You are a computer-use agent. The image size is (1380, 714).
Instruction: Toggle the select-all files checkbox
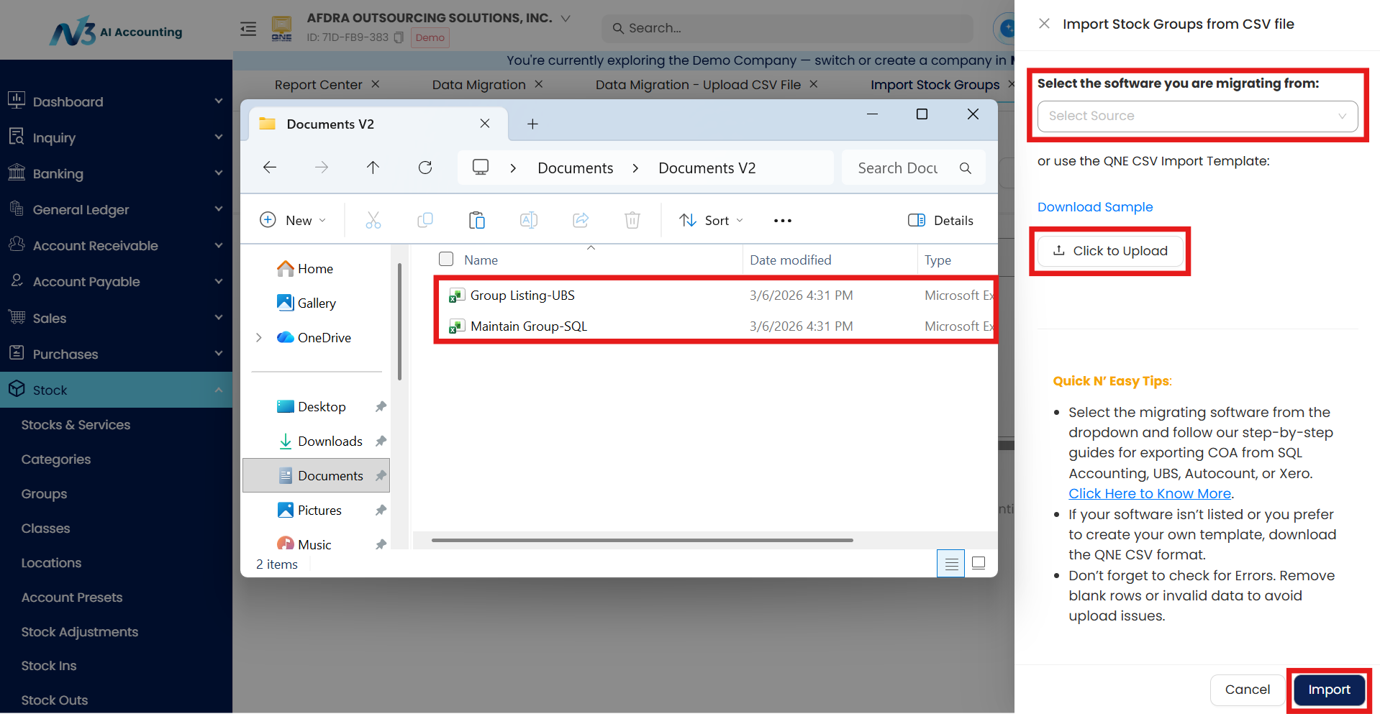click(446, 259)
